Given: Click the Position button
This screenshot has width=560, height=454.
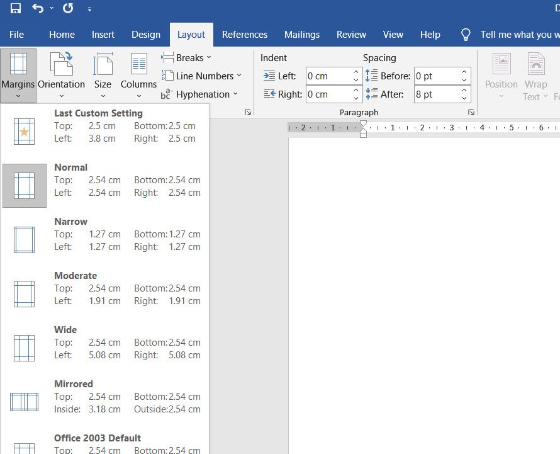Looking at the screenshot, I should click(x=501, y=76).
